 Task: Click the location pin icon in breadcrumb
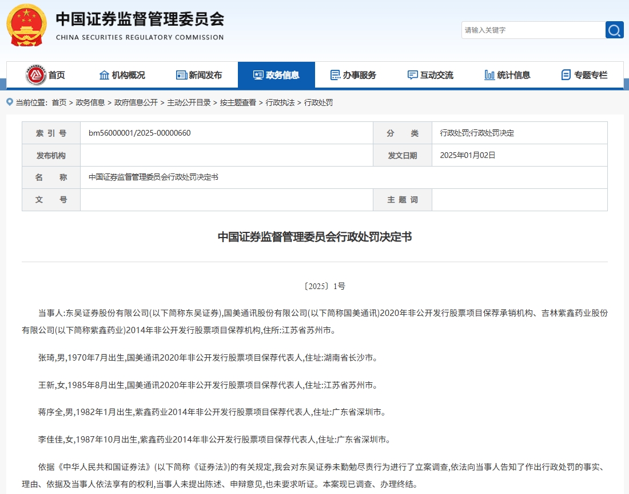click(x=10, y=102)
